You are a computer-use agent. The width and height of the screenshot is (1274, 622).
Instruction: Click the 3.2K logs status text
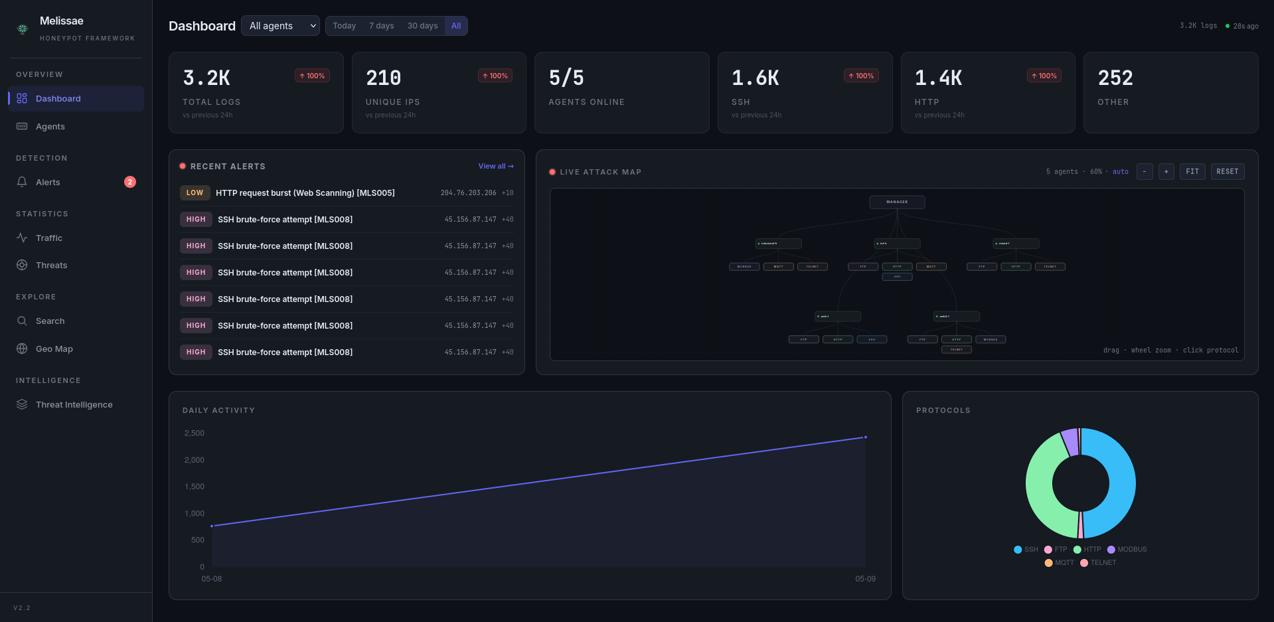pos(1198,26)
